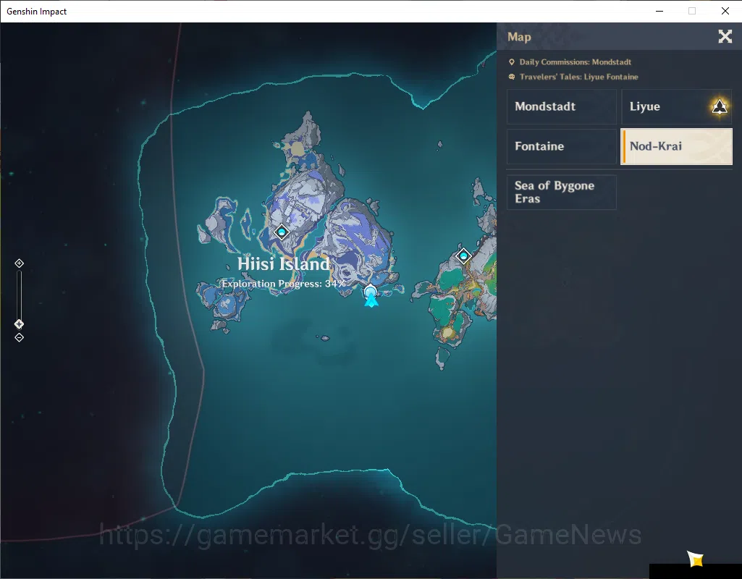Select the Mondstadt region
742x579 pixels.
coord(562,106)
